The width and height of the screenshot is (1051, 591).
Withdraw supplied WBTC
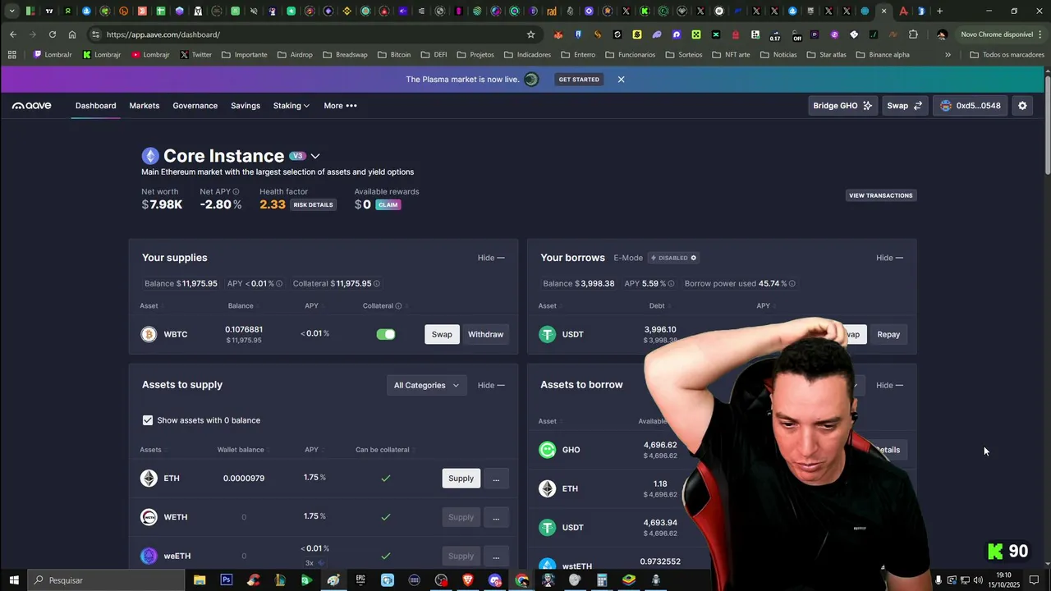(485, 334)
